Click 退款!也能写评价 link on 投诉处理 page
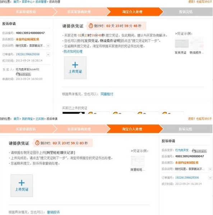This screenshot has width=213, height=215. 200,2
